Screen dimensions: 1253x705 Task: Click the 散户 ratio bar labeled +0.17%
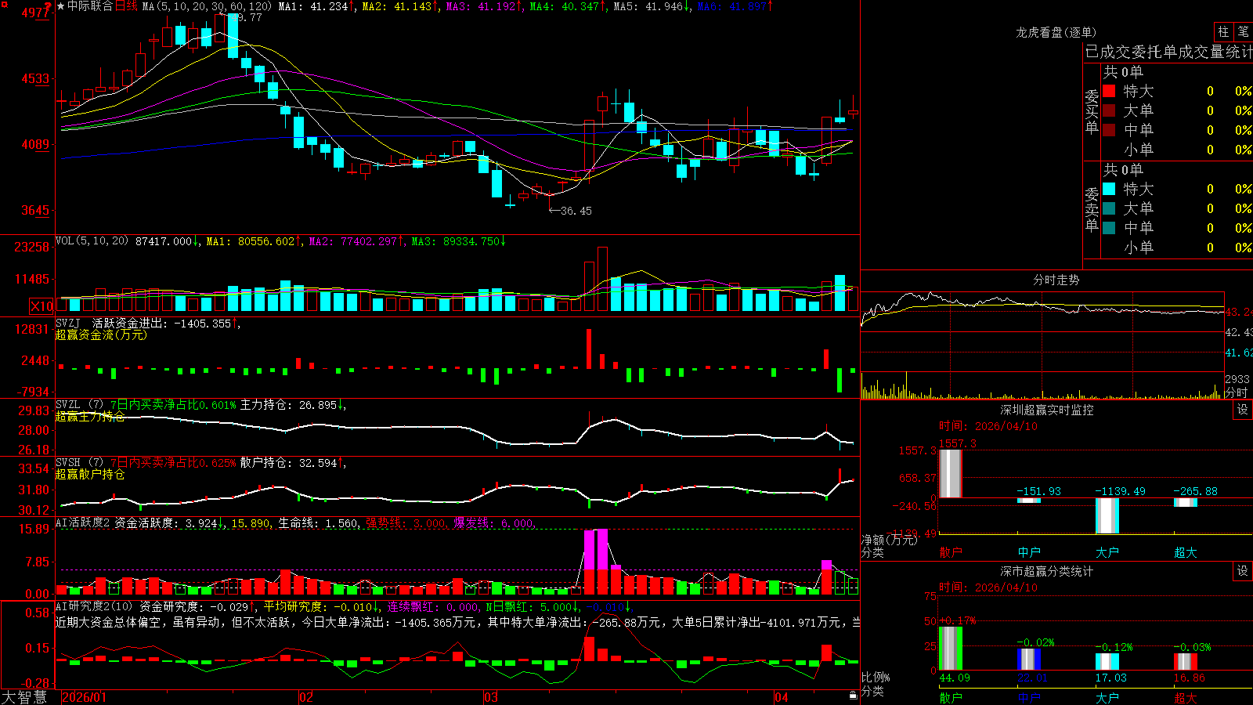tap(951, 648)
